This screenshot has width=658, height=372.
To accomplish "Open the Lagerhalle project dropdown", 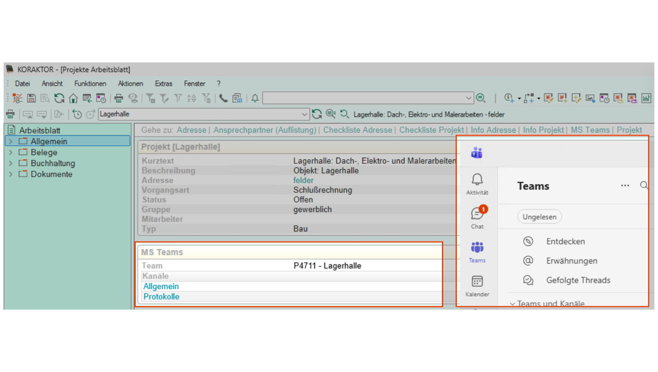I will pos(304,114).
